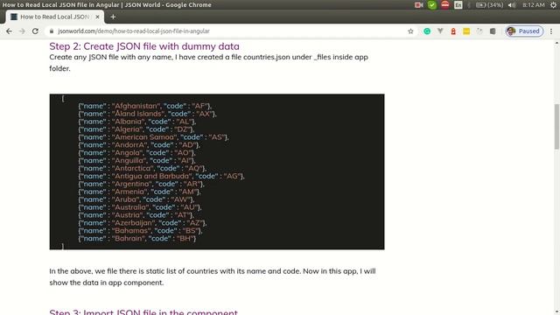
Task: Click the Algeria code line
Action: 136,129
